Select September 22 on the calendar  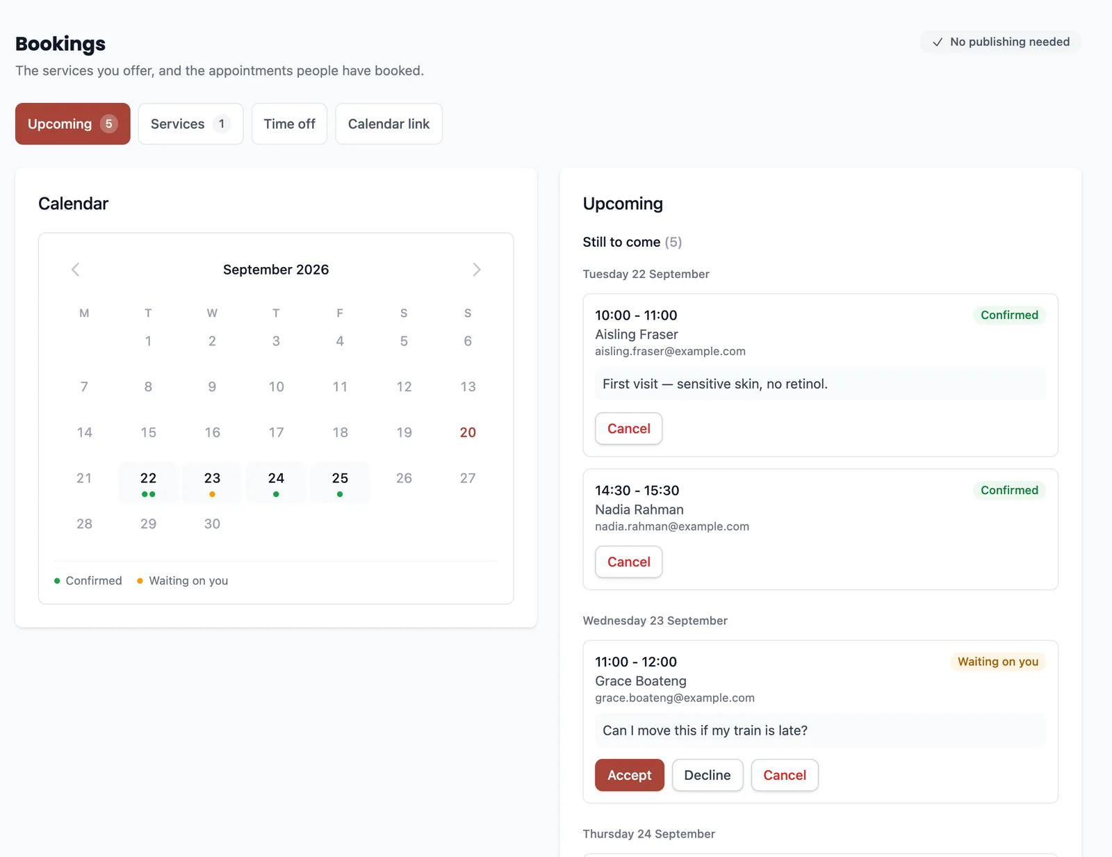tap(148, 482)
